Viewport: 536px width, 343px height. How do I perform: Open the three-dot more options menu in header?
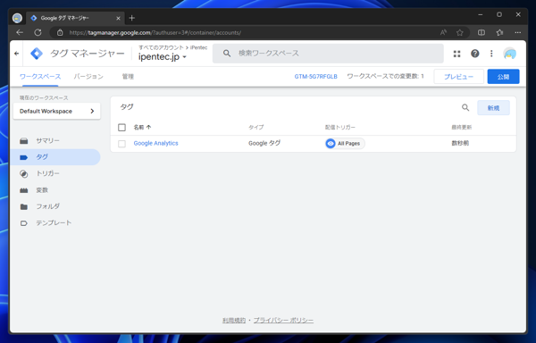point(491,54)
